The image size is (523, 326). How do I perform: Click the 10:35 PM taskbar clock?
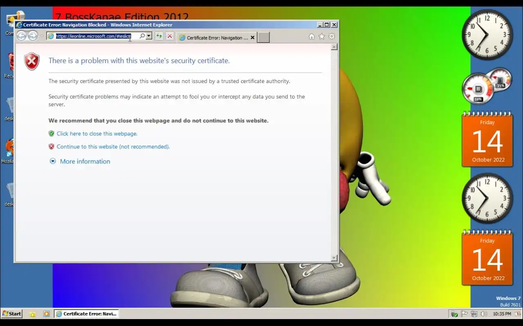(502, 314)
